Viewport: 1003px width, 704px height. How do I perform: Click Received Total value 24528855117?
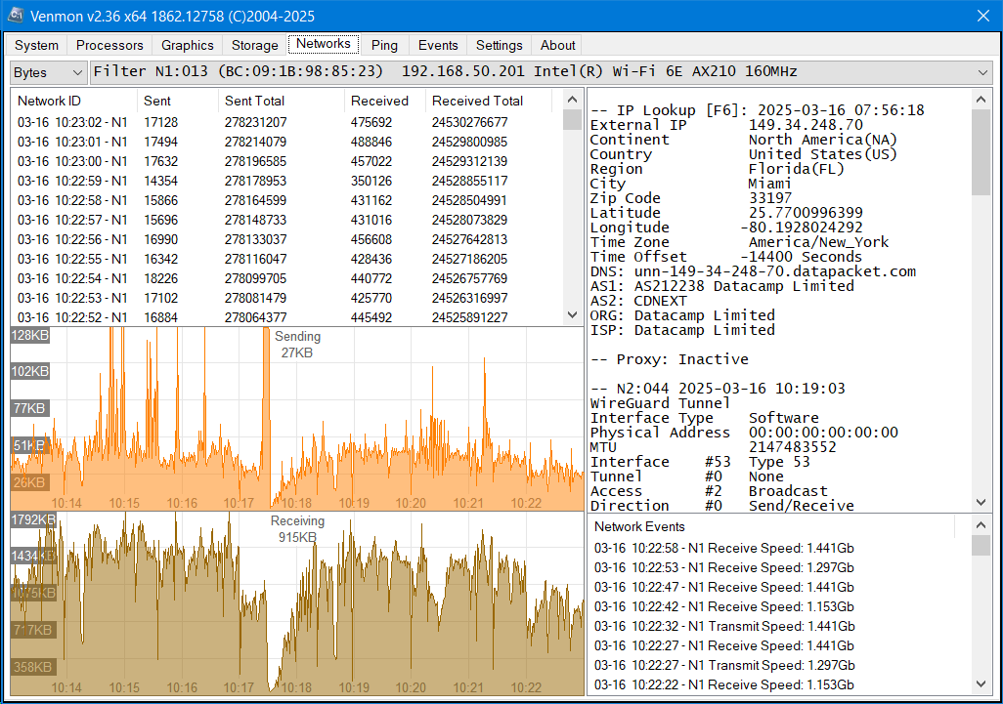469,181
